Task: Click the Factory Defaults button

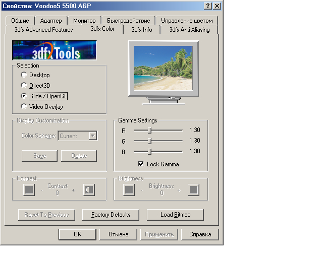Action: pos(111,215)
